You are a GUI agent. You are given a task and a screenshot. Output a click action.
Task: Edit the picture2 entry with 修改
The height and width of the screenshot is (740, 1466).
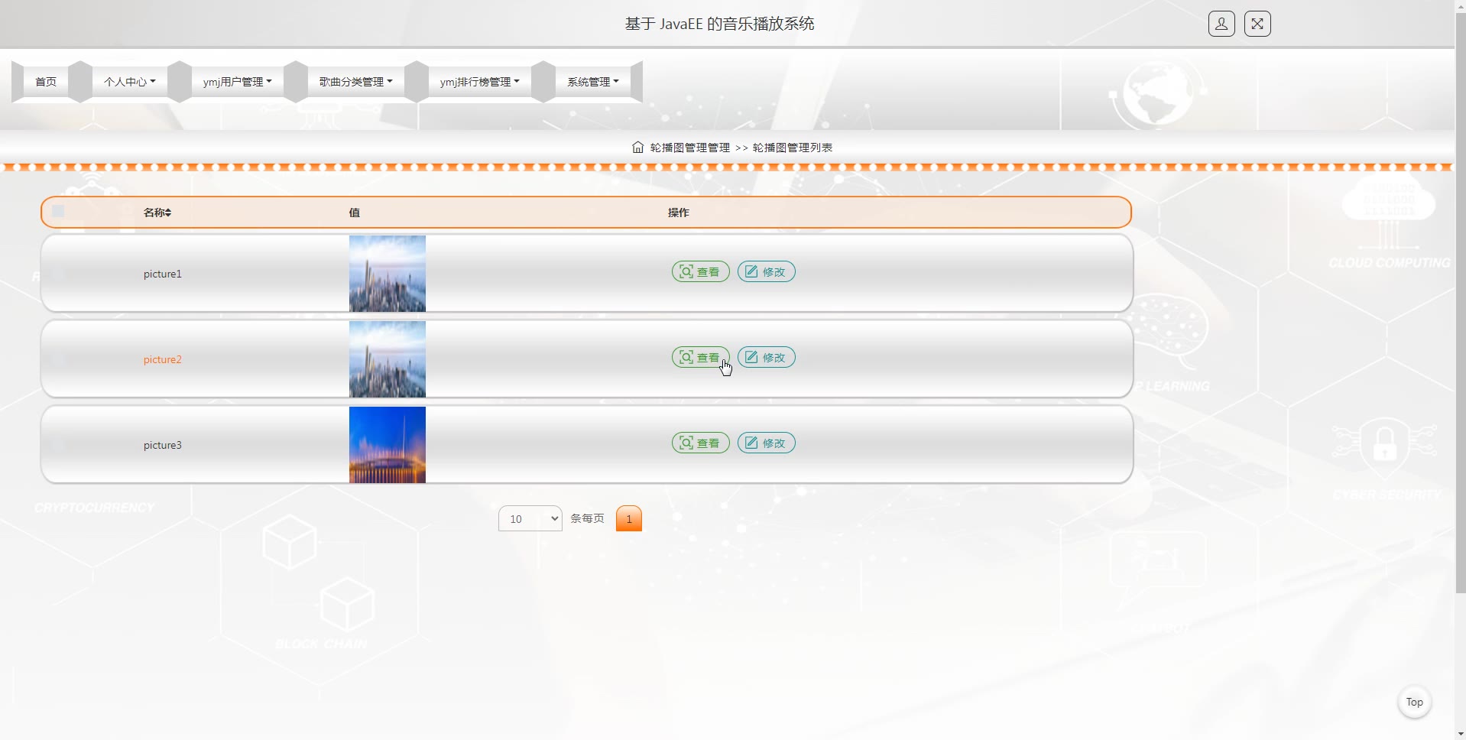pyautogui.click(x=767, y=357)
